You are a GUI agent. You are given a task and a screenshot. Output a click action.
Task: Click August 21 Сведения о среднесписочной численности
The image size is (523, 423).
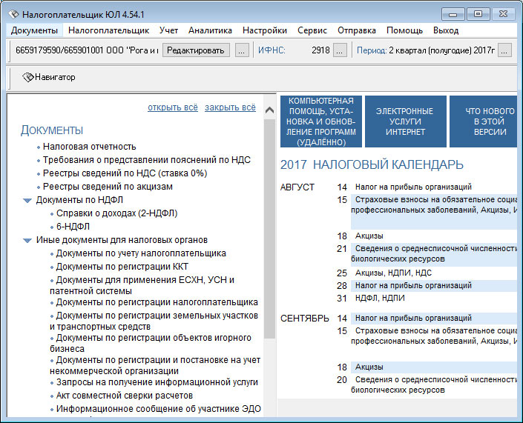tap(434, 253)
